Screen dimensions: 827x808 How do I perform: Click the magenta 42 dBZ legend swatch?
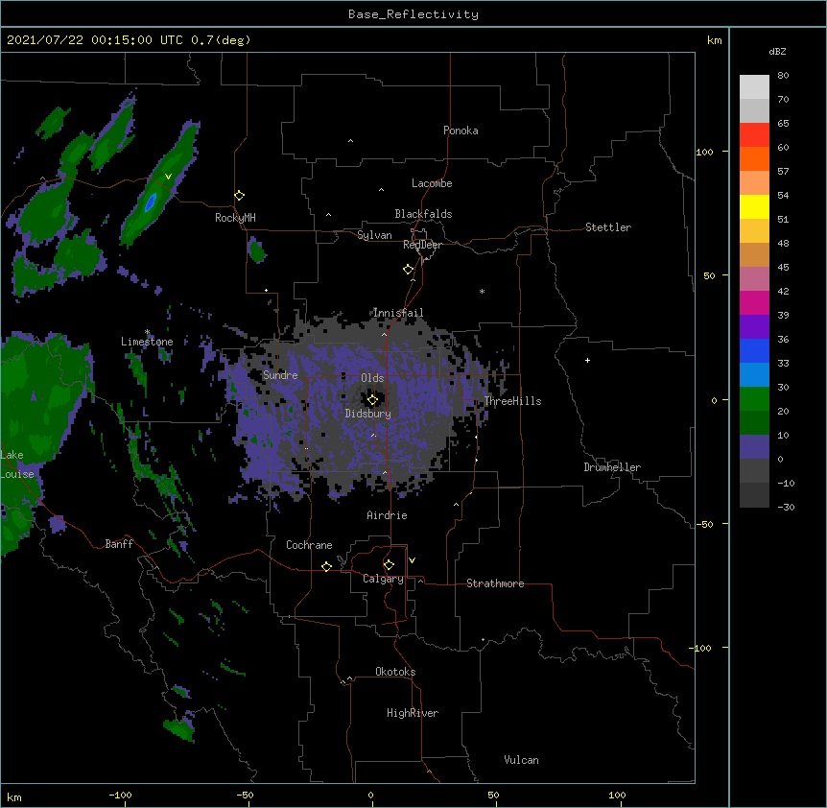(x=754, y=302)
